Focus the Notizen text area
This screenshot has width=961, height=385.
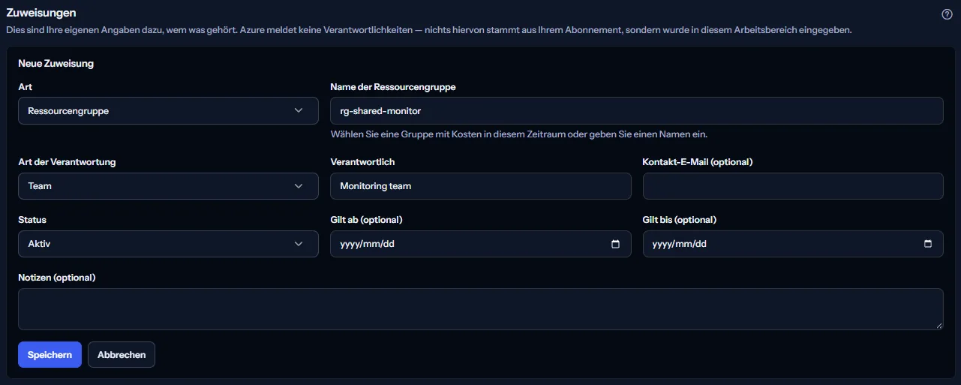point(481,309)
